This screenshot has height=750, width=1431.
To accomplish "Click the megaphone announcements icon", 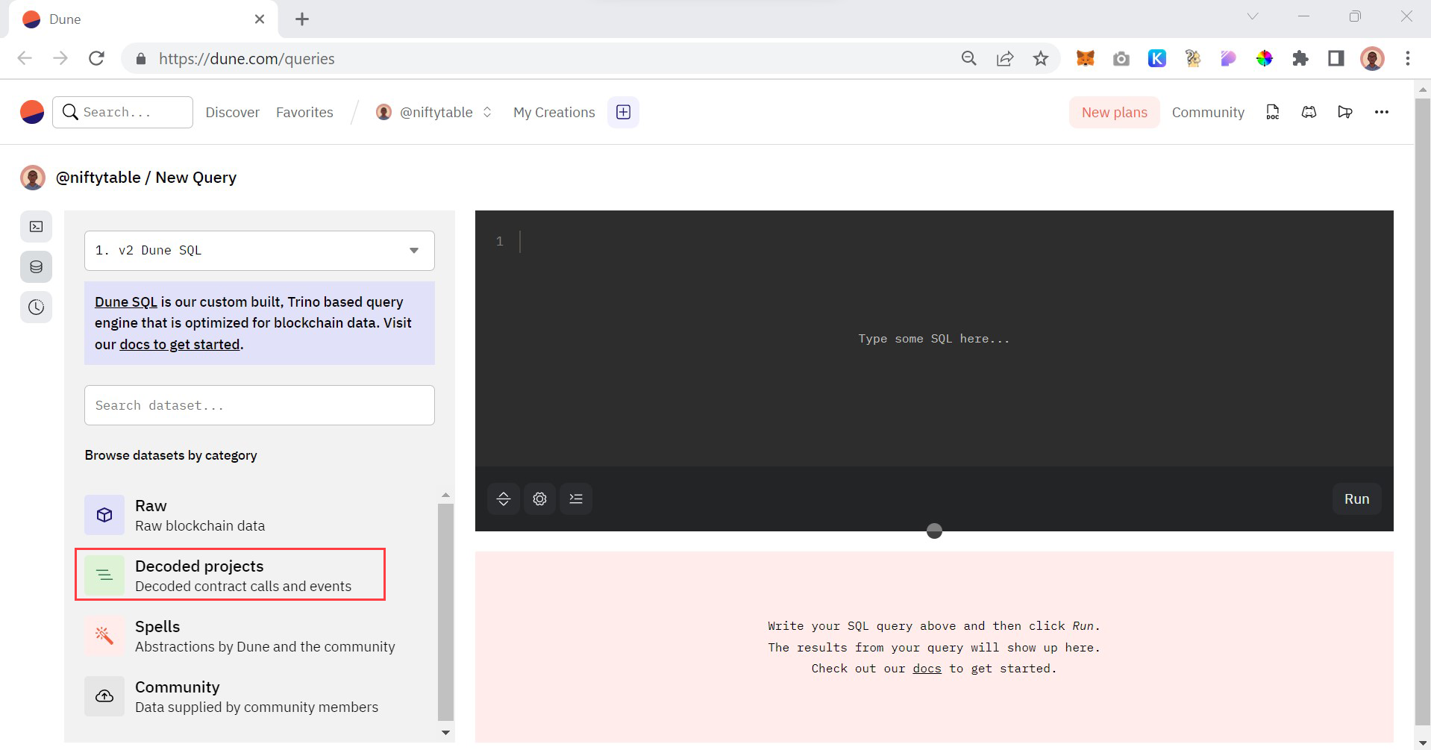I will [x=1345, y=112].
